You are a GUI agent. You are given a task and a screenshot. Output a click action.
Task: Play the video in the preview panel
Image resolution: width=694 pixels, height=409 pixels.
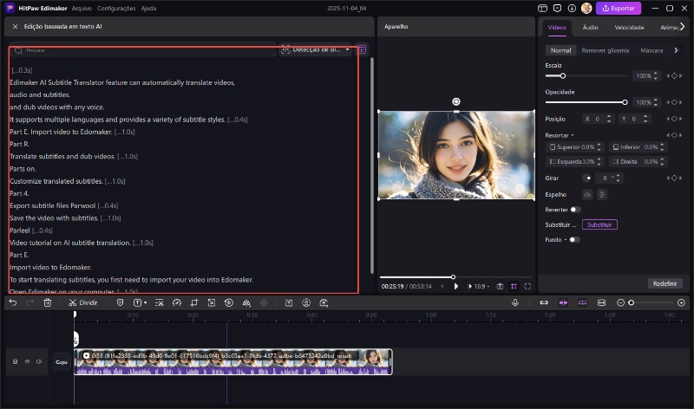pos(456,286)
